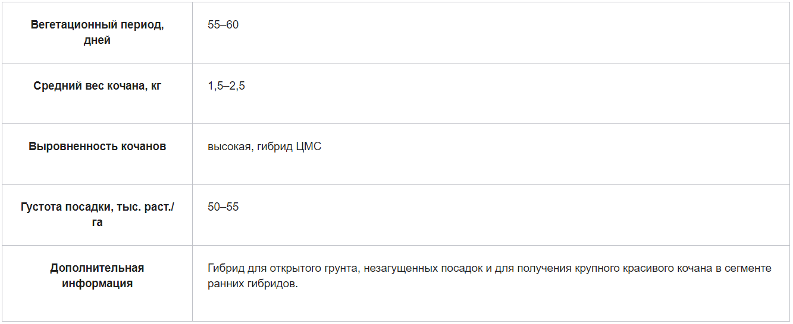The width and height of the screenshot is (793, 324).
Task: Click the 55–60 vegetation period value
Action: coord(223,26)
